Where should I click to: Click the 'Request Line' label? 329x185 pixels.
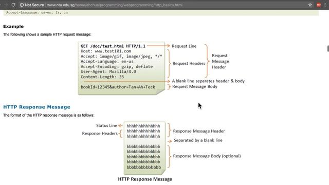(184, 46)
